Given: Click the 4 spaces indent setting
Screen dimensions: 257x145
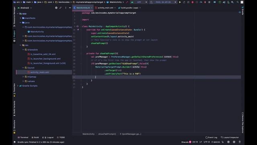Looking at the screenshot, I should point(216,142).
